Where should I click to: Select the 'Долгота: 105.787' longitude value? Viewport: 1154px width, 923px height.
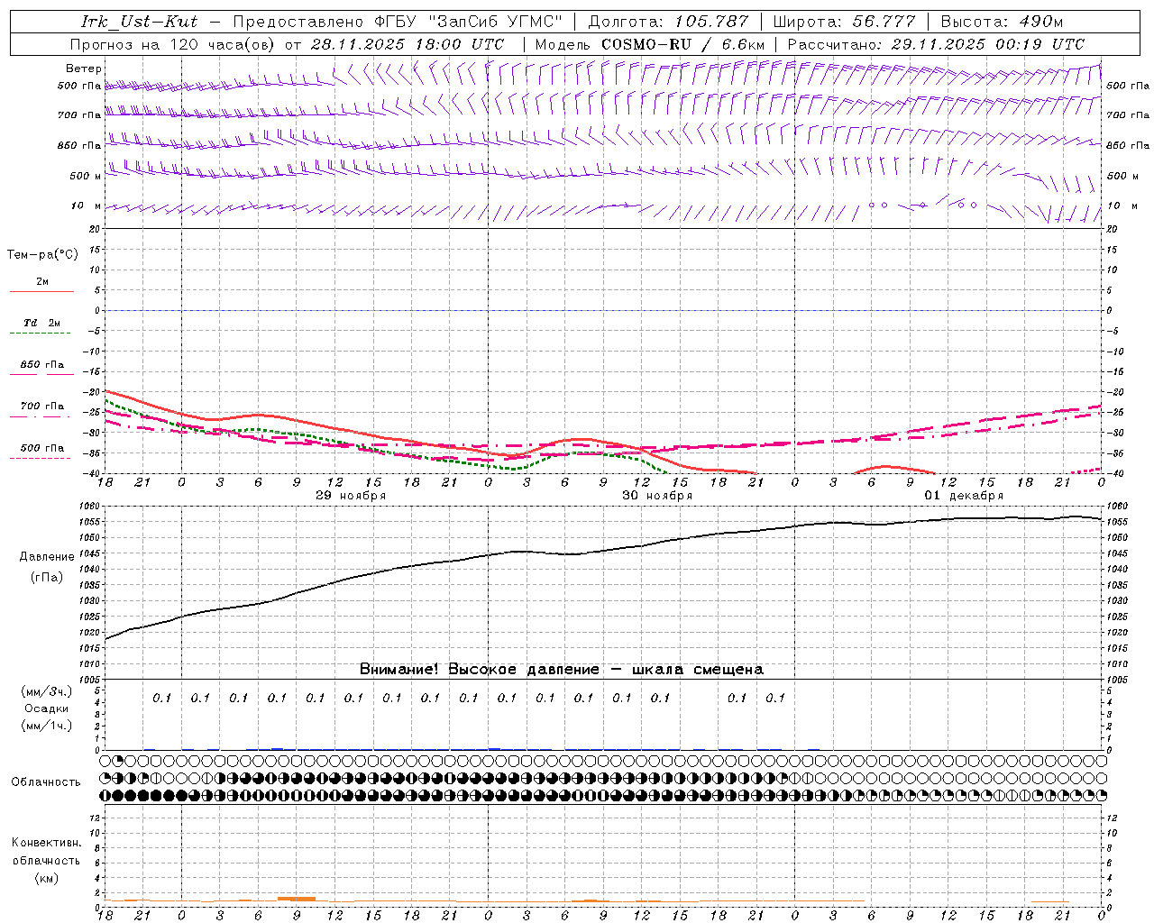[668, 22]
